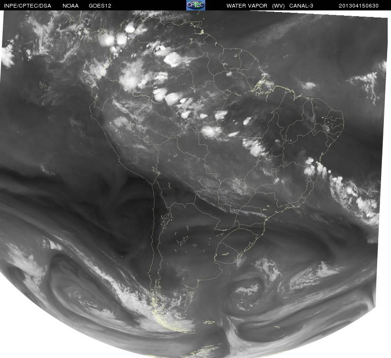Click the WATER VAPOR header text
The width and height of the screenshot is (391, 358).
[246, 6]
